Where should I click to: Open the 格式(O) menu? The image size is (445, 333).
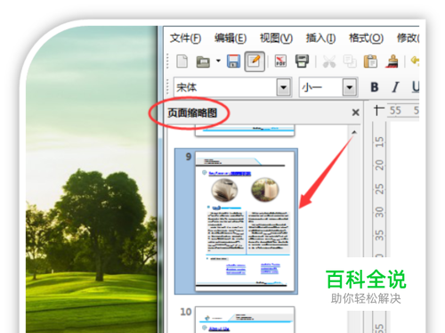coord(366,38)
